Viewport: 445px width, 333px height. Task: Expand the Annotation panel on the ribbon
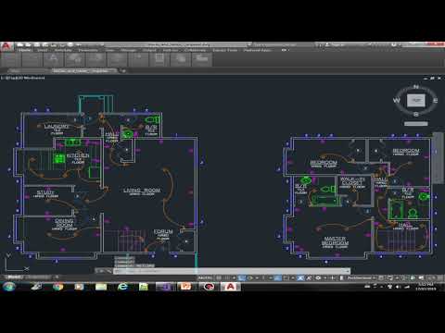(53, 59)
